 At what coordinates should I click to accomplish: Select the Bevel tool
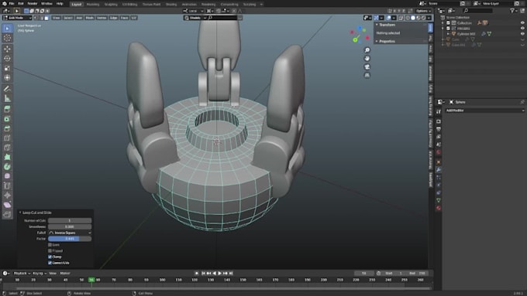[x=8, y=129]
